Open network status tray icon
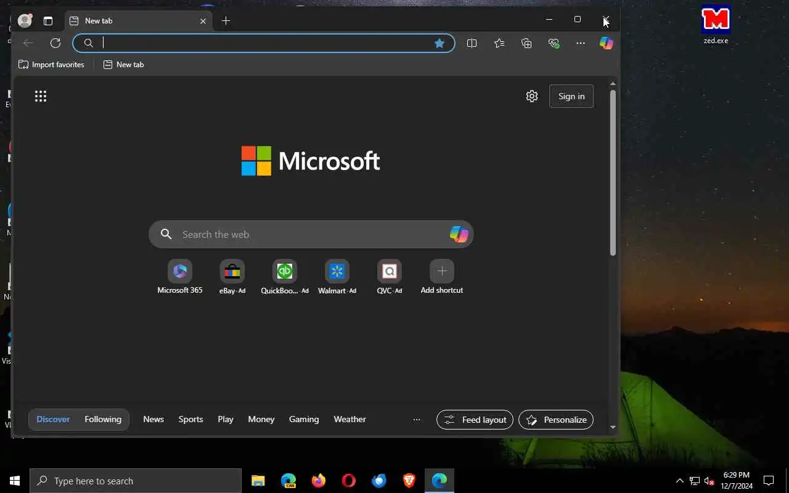Screen dimensions: 789x493 tap(694, 481)
